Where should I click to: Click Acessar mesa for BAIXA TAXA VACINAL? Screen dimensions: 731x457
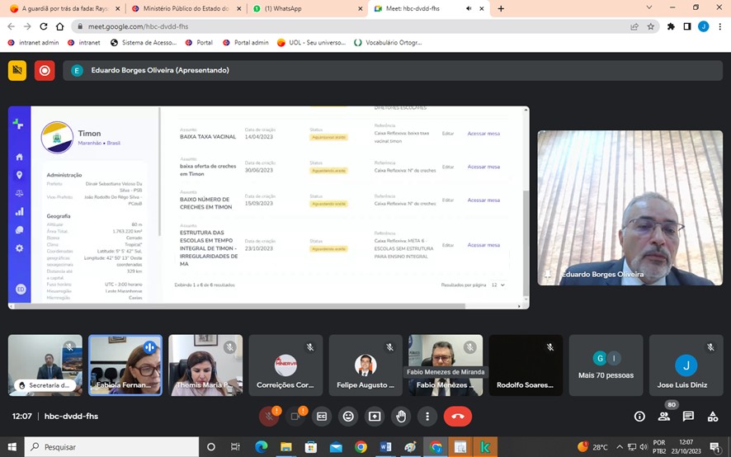click(483, 134)
